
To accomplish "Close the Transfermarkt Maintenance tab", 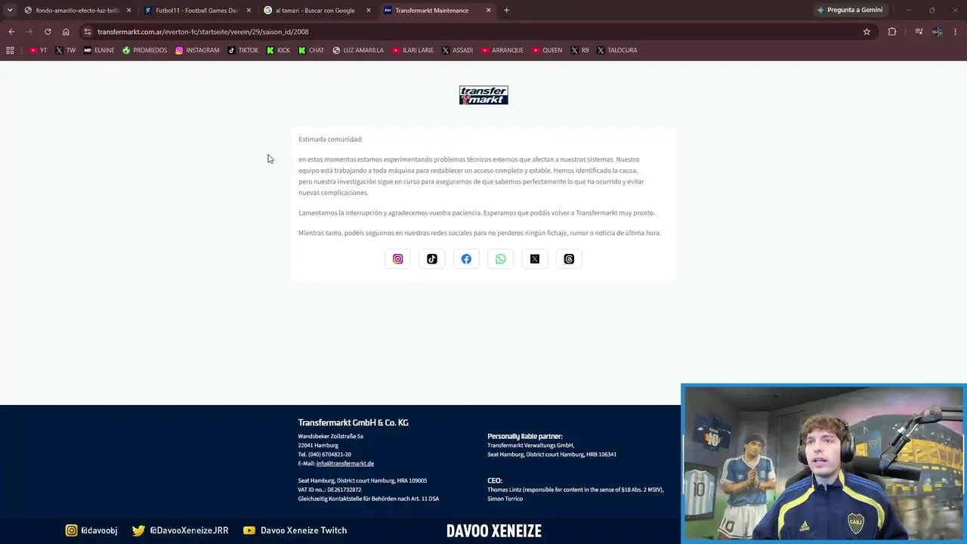I will 488,11.
